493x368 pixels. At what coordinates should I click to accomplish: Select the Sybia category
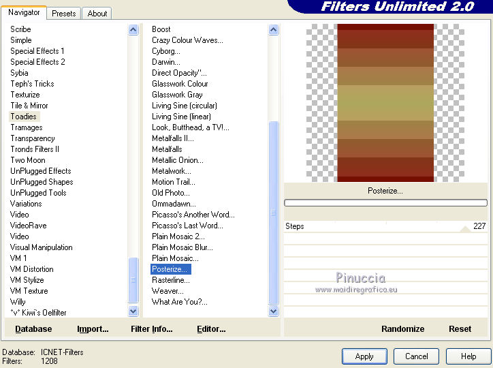19,73
